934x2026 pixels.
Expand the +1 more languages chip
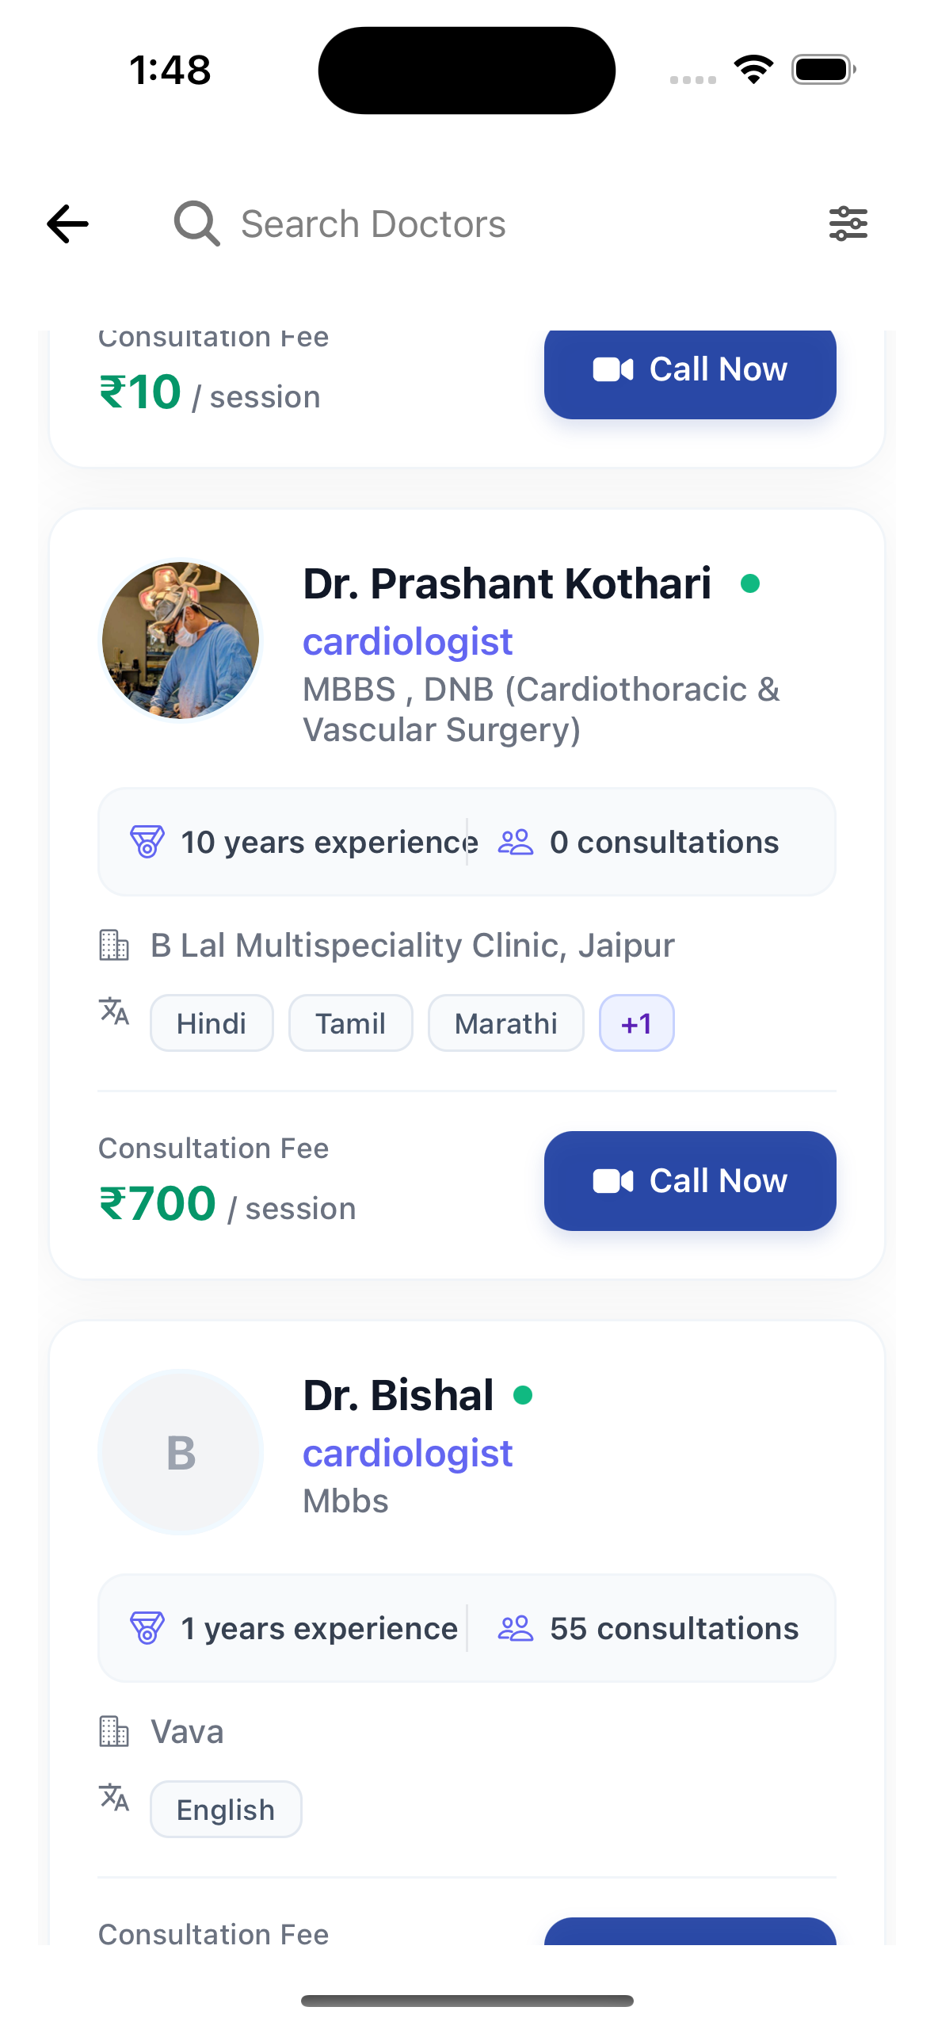[636, 1023]
